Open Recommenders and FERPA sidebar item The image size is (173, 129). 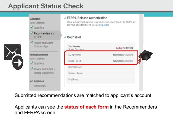[x=44, y=35]
